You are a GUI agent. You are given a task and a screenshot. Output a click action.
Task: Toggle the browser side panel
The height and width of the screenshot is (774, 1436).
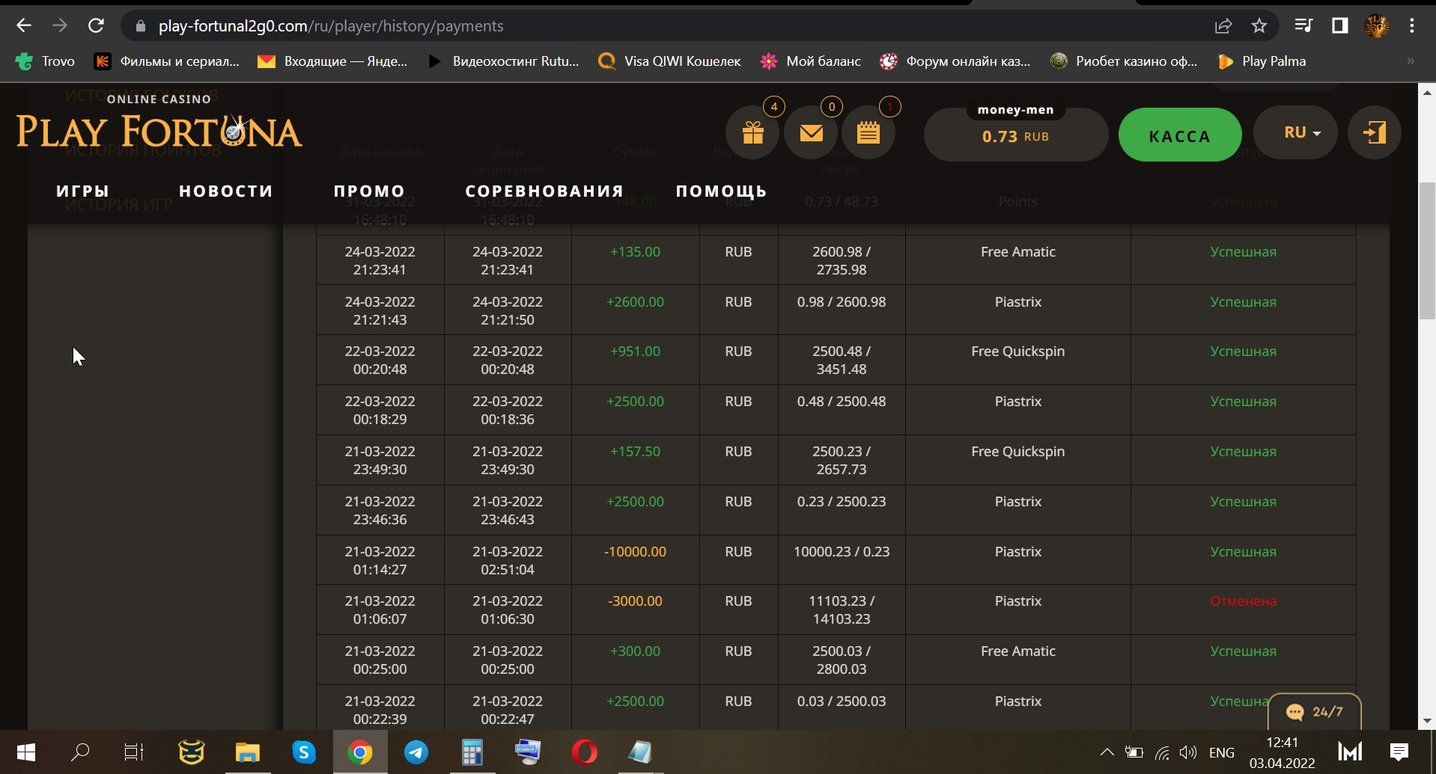1339,26
